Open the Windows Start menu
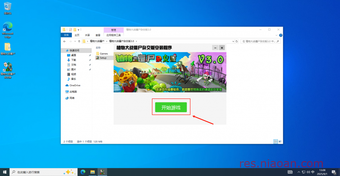The image size is (340, 176). tap(5, 172)
